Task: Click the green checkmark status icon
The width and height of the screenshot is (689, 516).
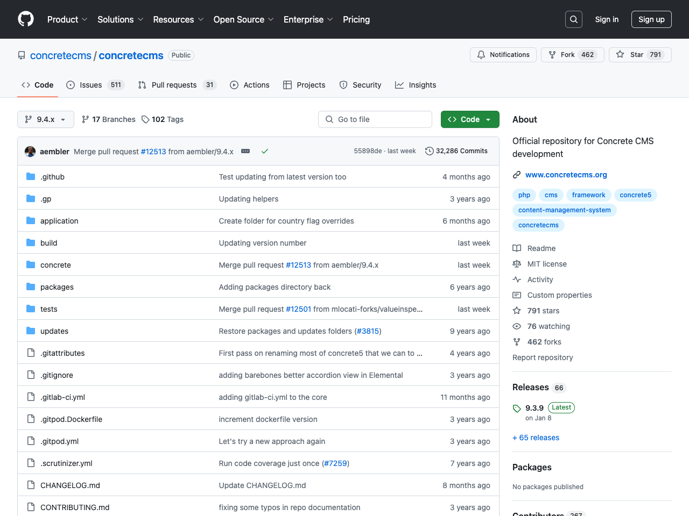Action: (265, 152)
